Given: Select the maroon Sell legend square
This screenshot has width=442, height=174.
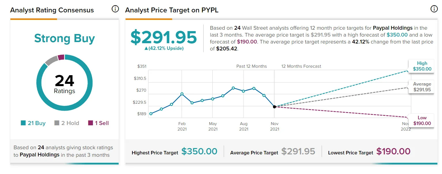Looking at the screenshot, I should tap(90, 123).
